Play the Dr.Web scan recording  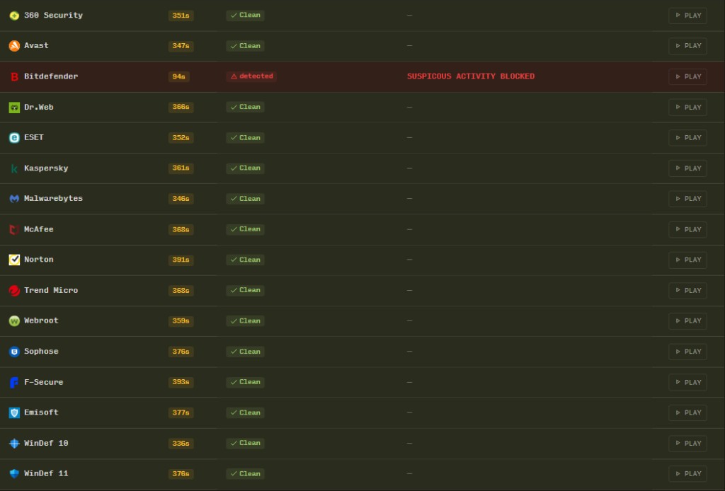687,107
